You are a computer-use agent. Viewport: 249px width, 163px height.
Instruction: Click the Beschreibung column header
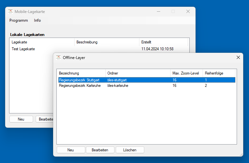pyautogui.click(x=107, y=42)
